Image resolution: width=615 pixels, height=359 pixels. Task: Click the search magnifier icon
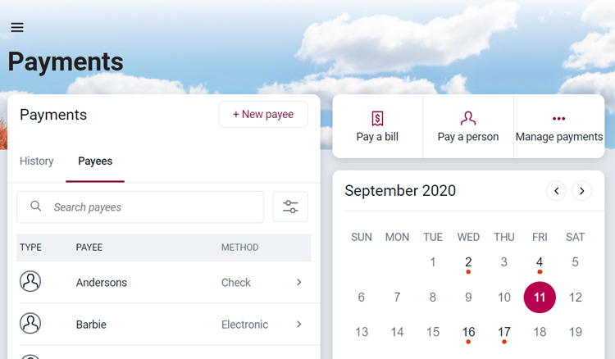pyautogui.click(x=36, y=207)
